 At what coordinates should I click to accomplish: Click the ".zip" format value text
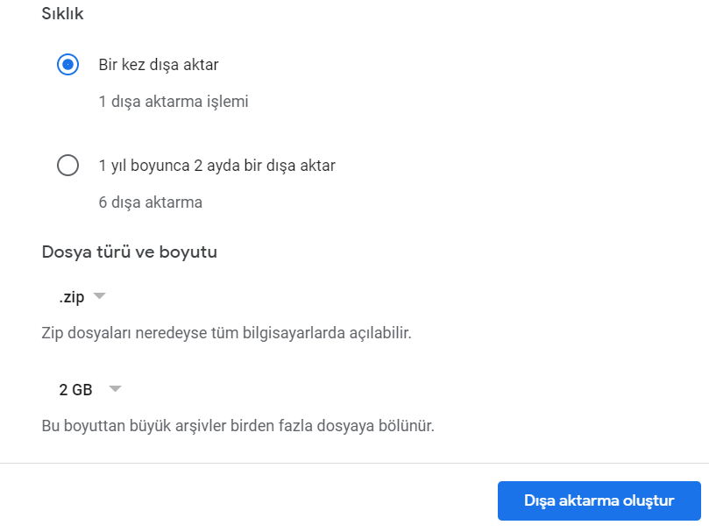pyautogui.click(x=72, y=297)
